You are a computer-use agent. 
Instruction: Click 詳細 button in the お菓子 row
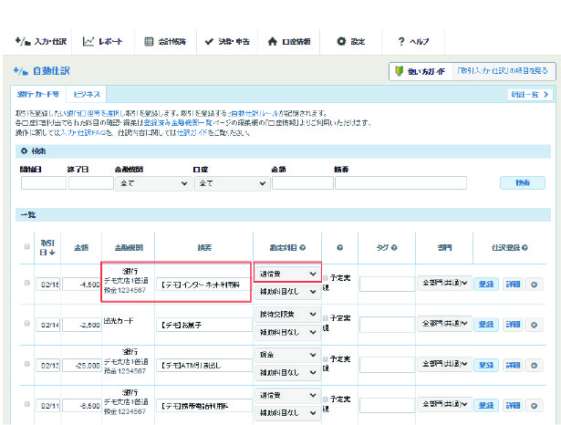pos(513,325)
